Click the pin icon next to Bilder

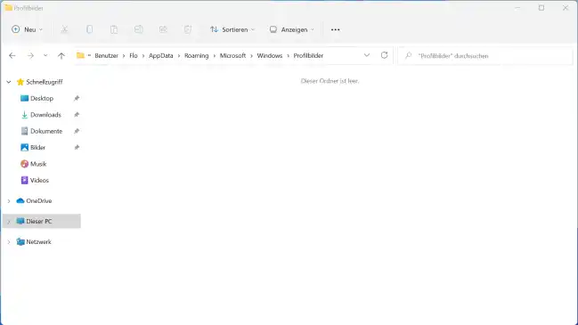[x=77, y=148]
